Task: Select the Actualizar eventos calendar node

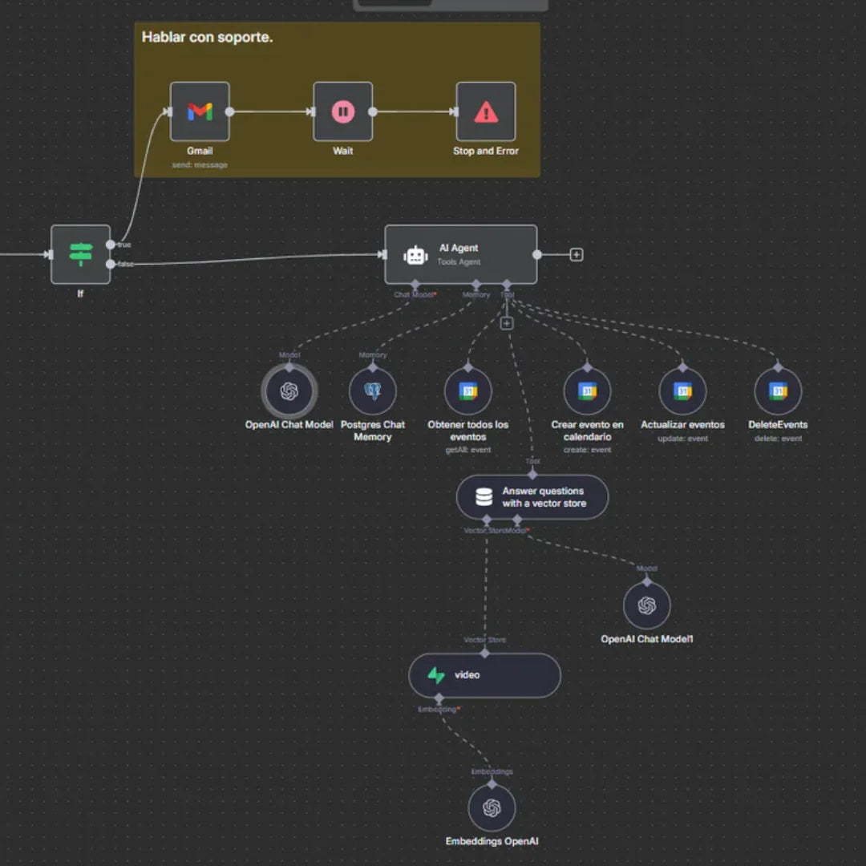Action: 682,391
